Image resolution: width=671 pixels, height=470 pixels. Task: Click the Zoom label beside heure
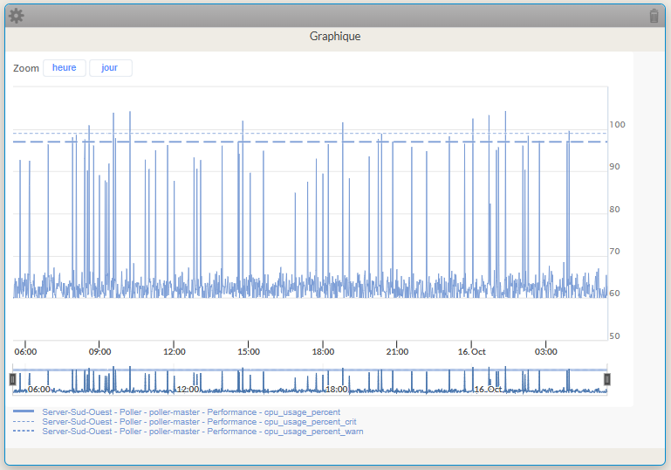[26, 68]
